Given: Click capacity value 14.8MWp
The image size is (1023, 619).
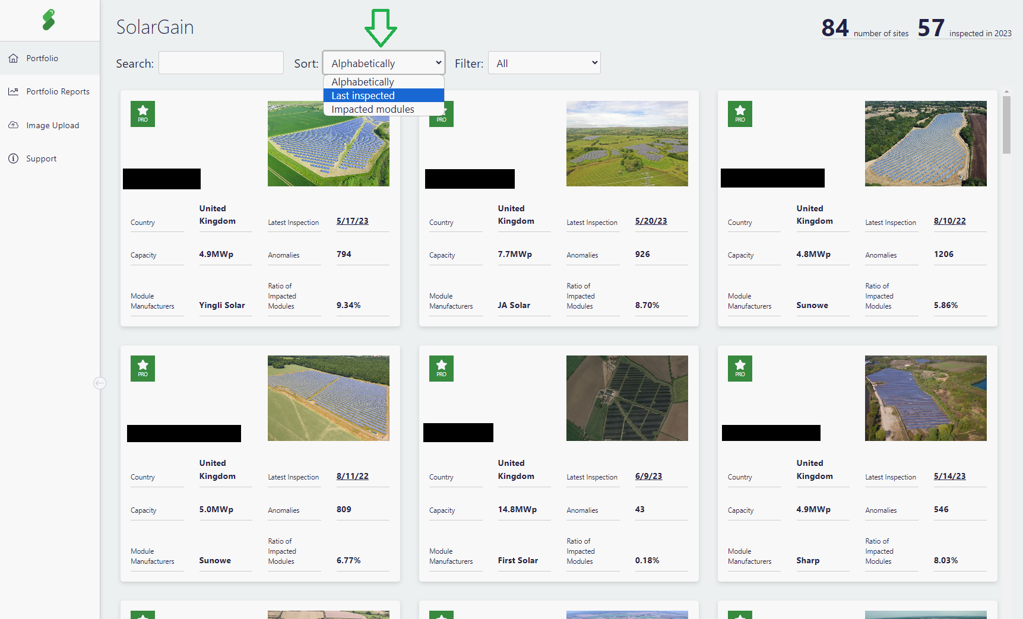Looking at the screenshot, I should [x=517, y=509].
